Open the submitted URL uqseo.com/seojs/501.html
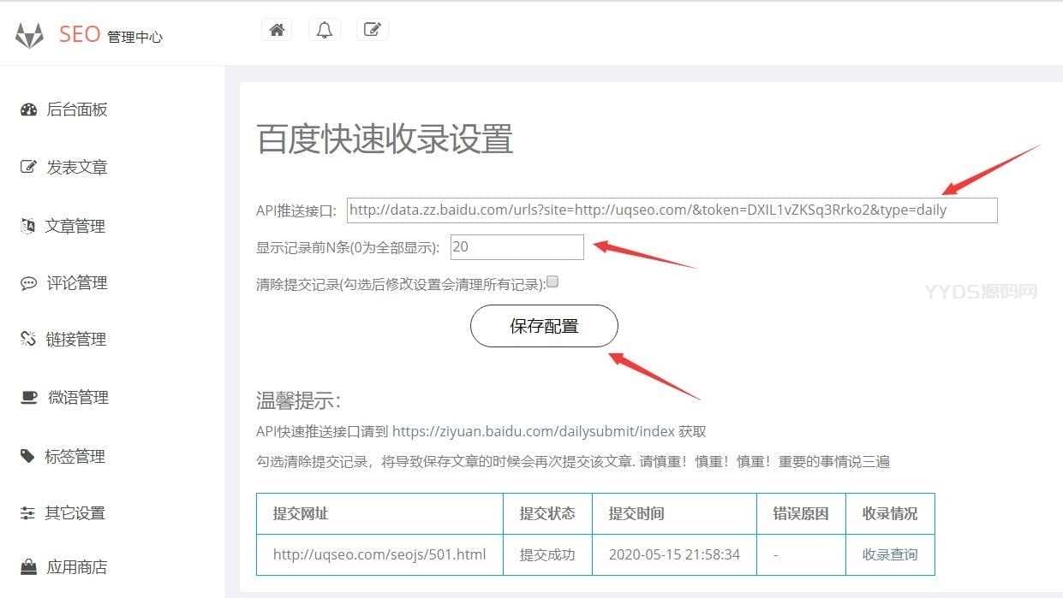Screen dimensions: 1063x598 click(379, 554)
